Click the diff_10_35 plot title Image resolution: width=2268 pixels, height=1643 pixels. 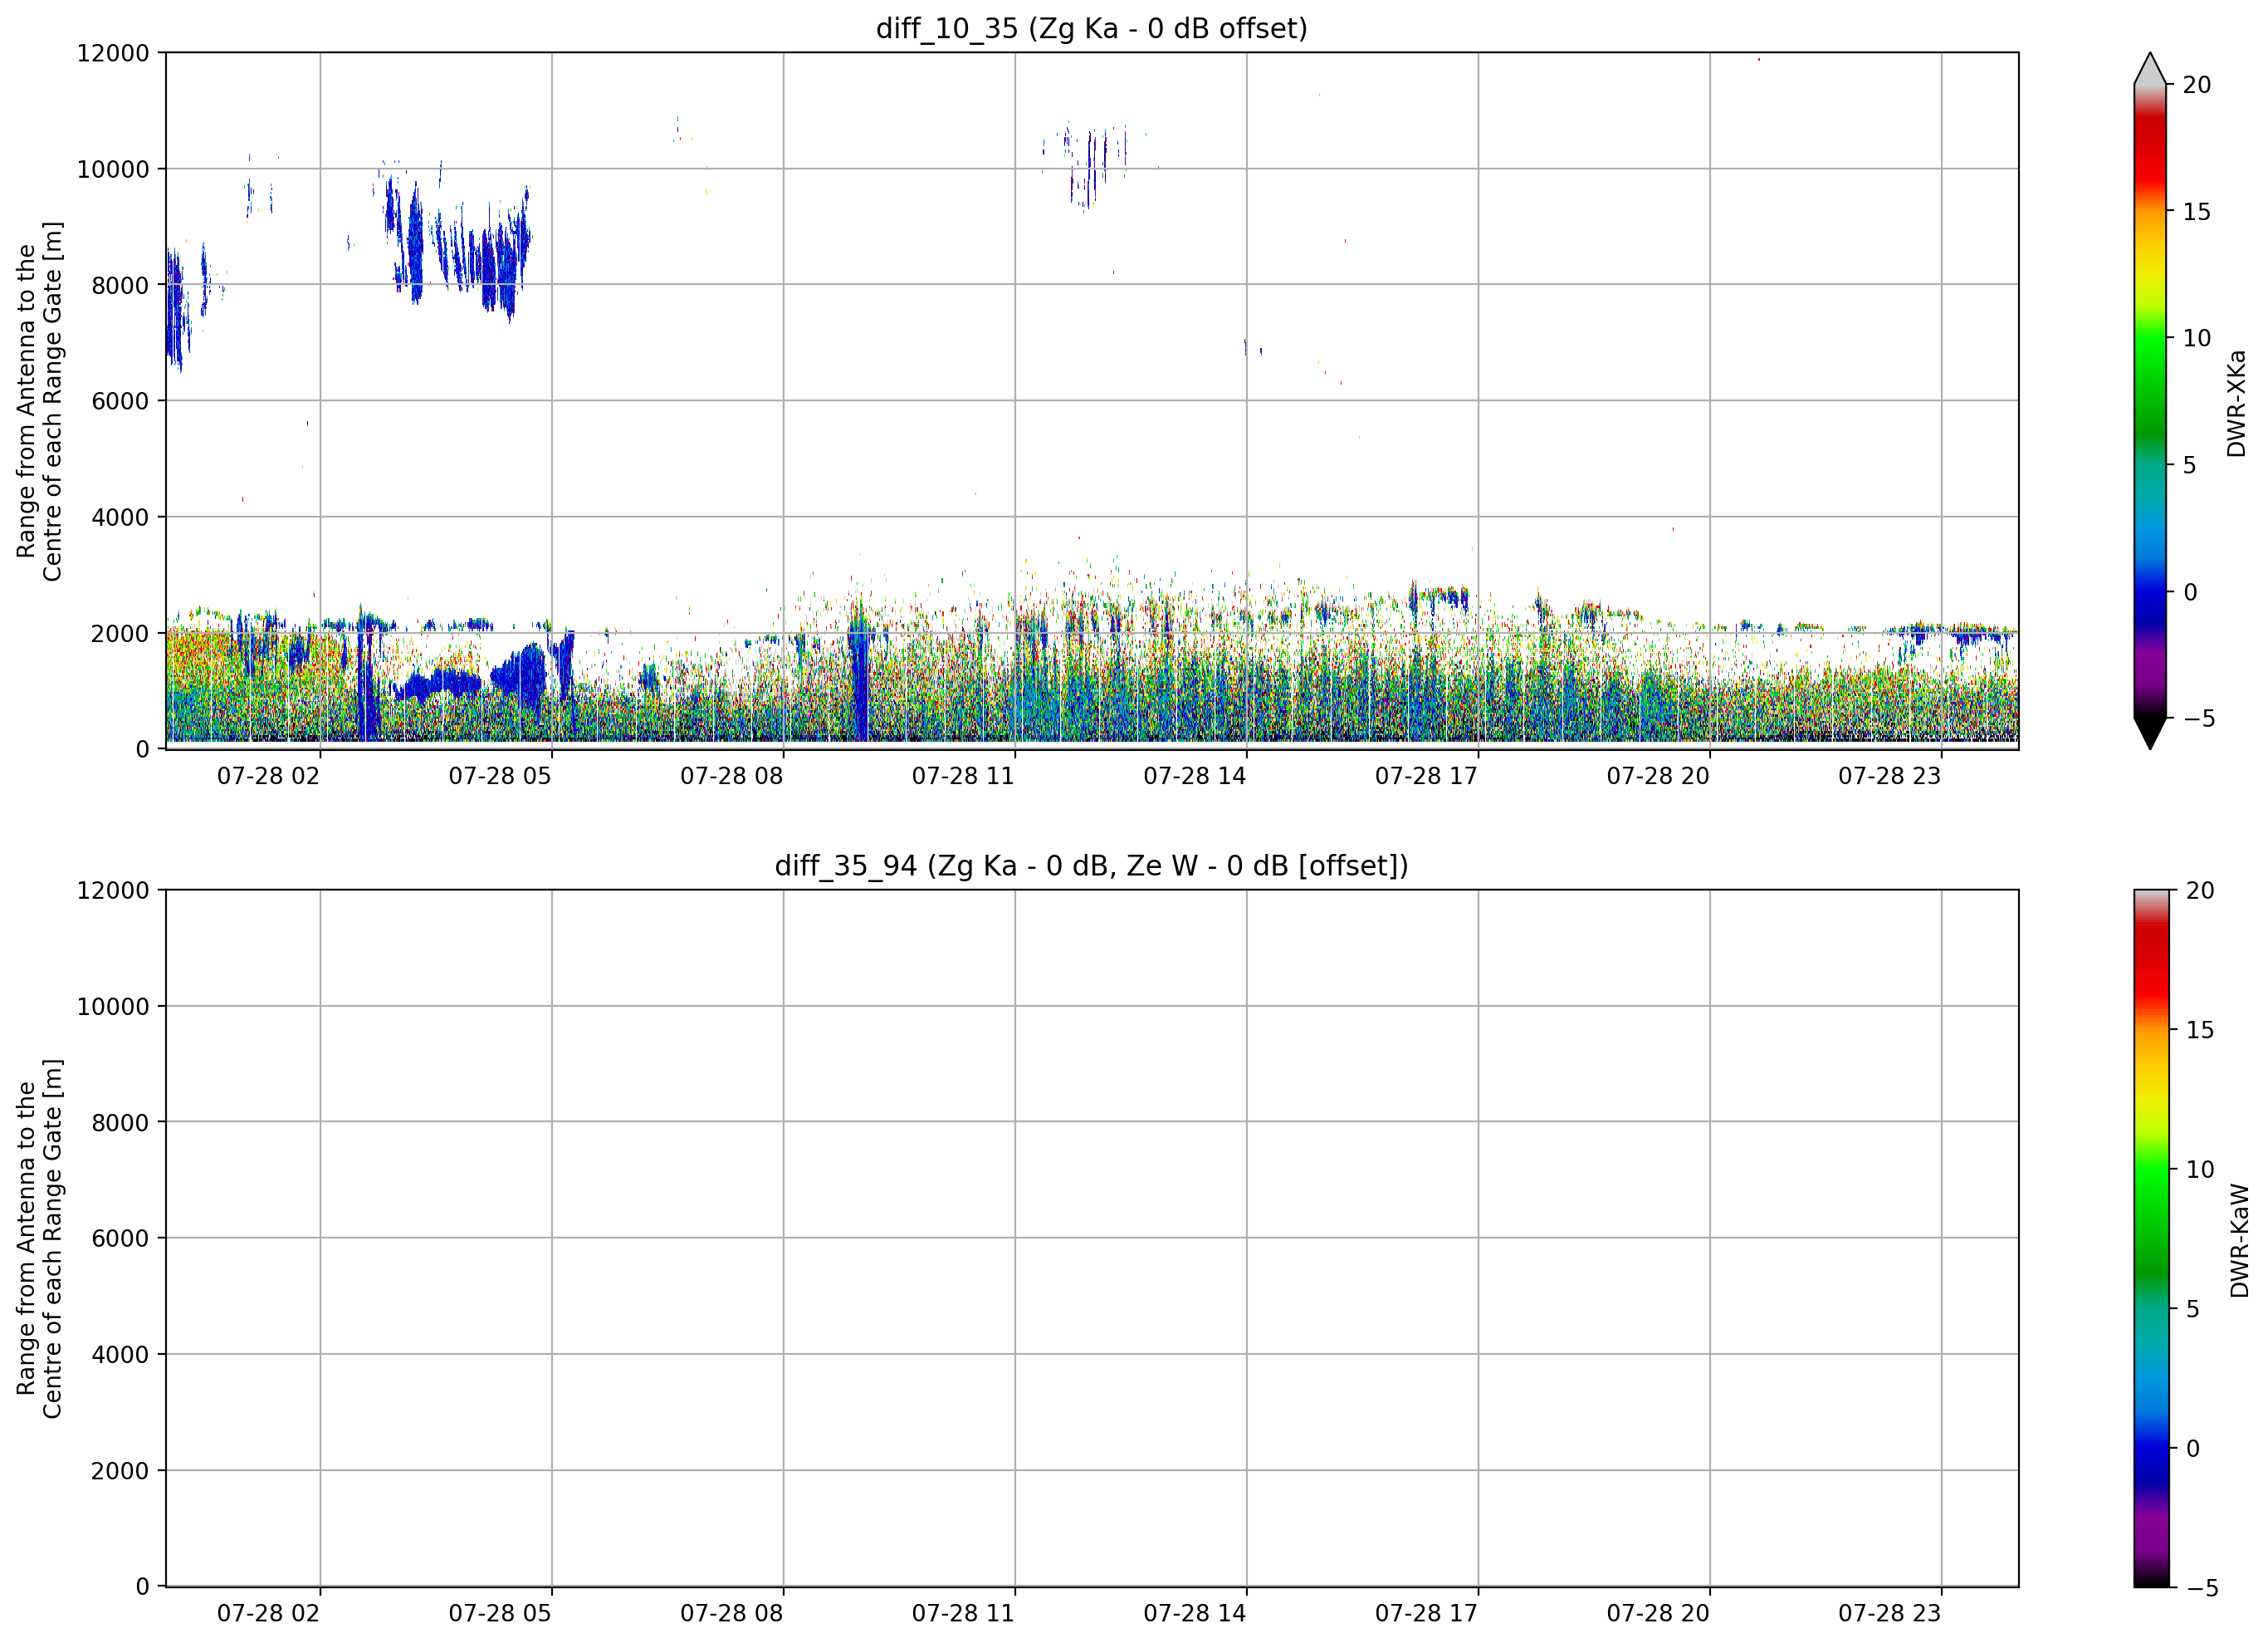coord(1091,28)
